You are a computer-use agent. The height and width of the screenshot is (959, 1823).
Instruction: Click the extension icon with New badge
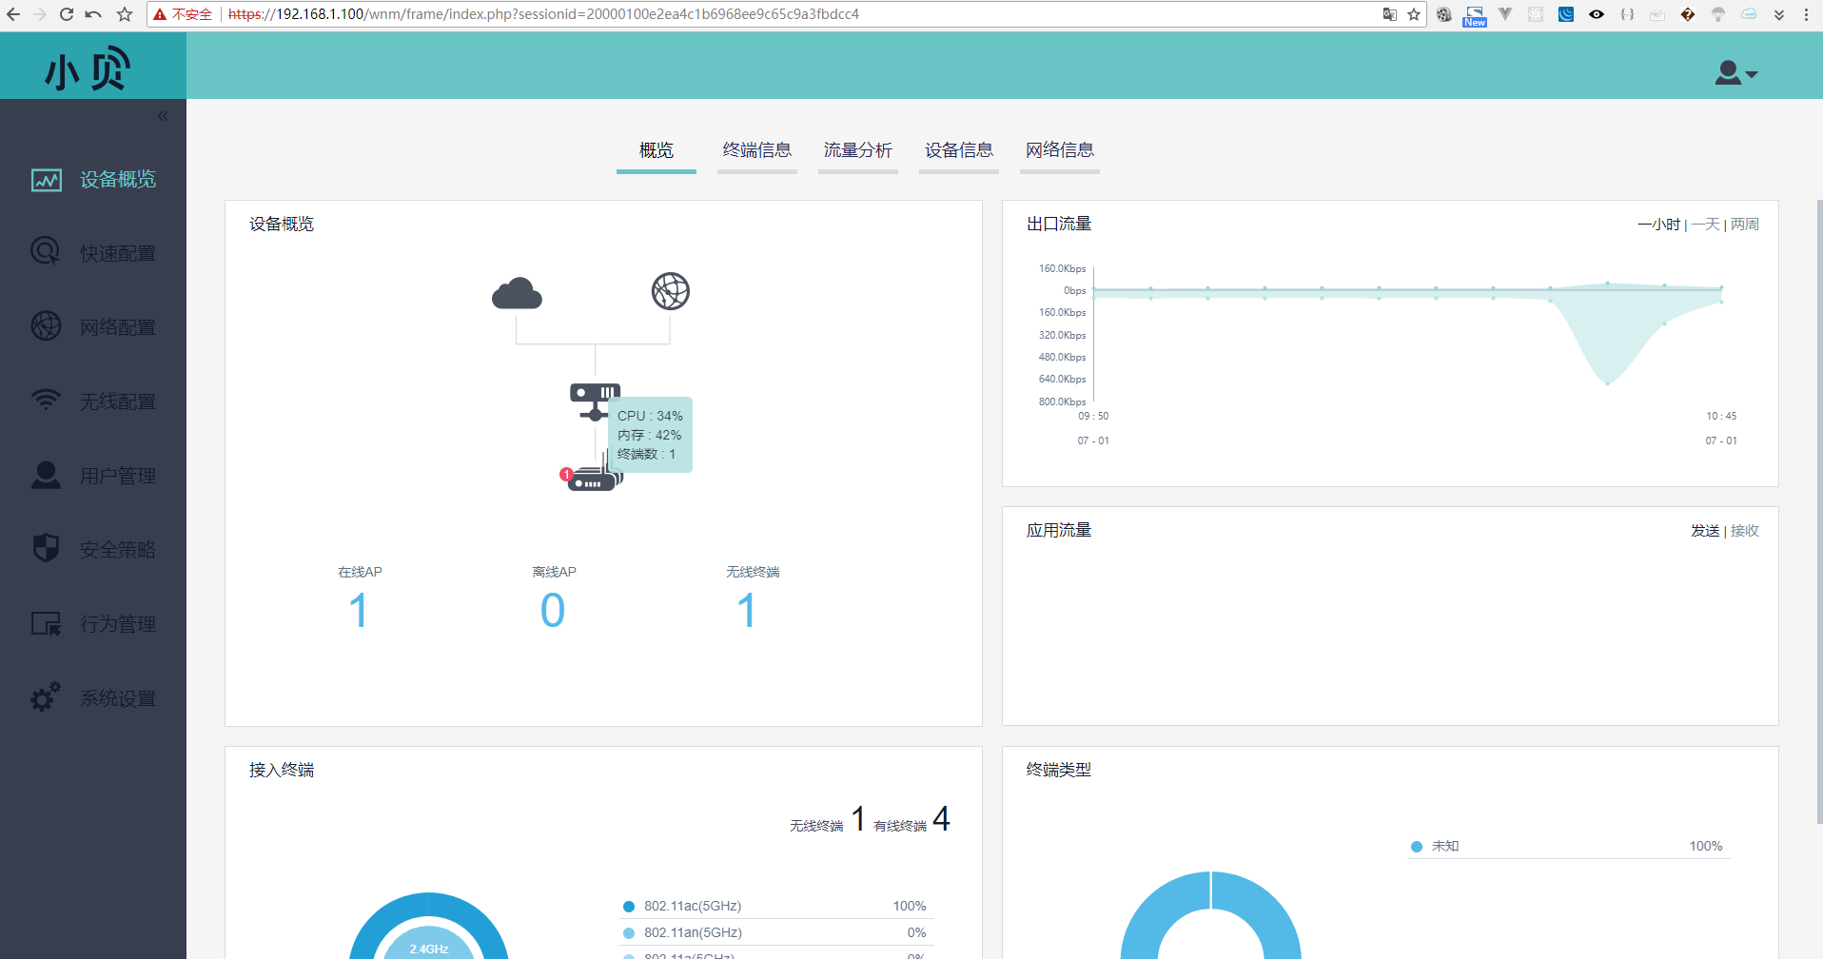(1475, 15)
